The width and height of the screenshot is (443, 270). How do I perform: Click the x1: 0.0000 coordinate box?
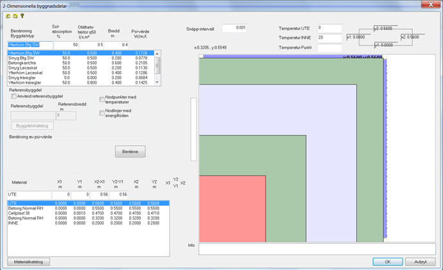(x=358, y=37)
